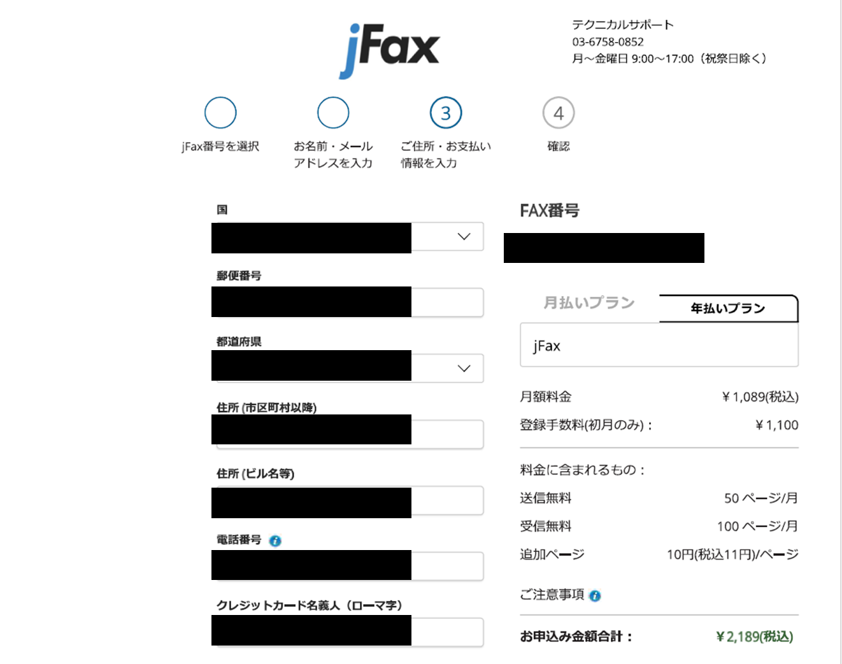
Task: Click the FAX番号 field
Action: [x=604, y=248]
